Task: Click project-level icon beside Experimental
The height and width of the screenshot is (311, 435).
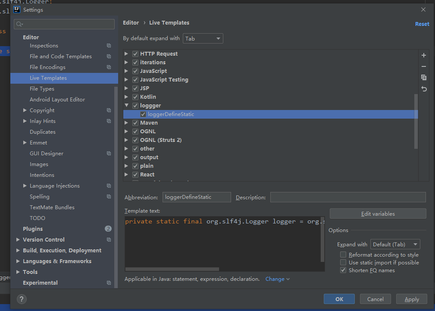Action: pos(109,283)
